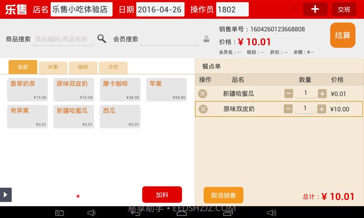Tap the volume-down speaker icon in the bottom bar

pyautogui.click(x=91, y=213)
